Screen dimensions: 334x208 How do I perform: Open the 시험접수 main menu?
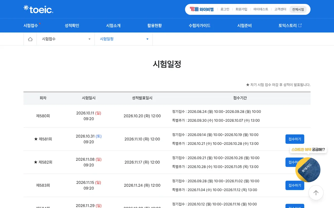pyautogui.click(x=31, y=26)
